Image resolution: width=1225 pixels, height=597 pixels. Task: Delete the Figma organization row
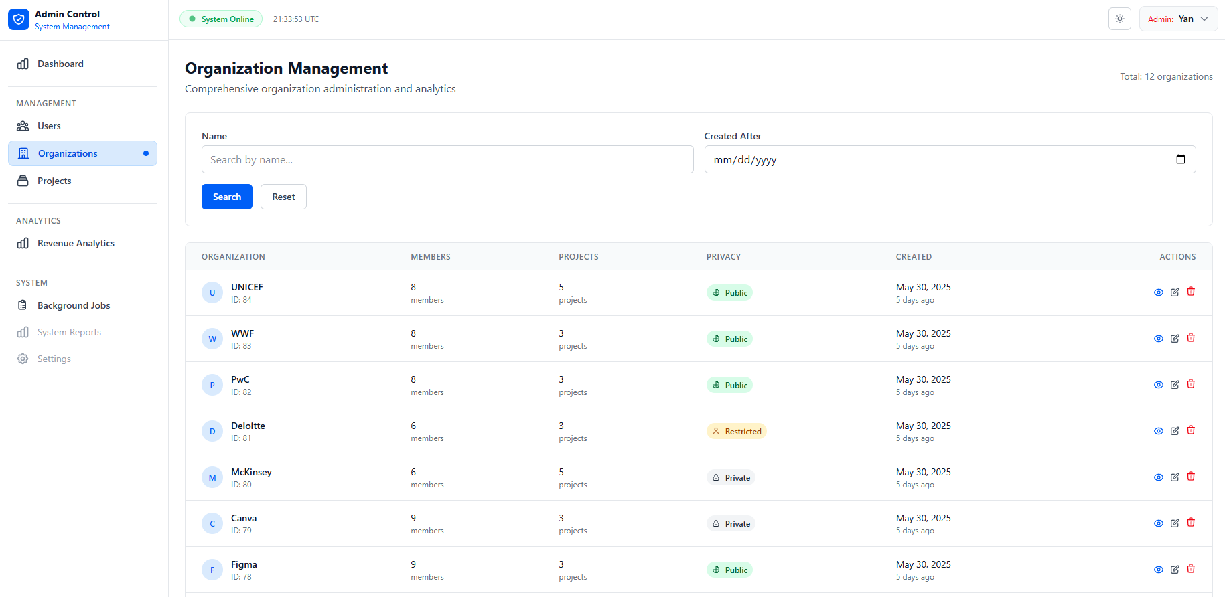point(1191,569)
